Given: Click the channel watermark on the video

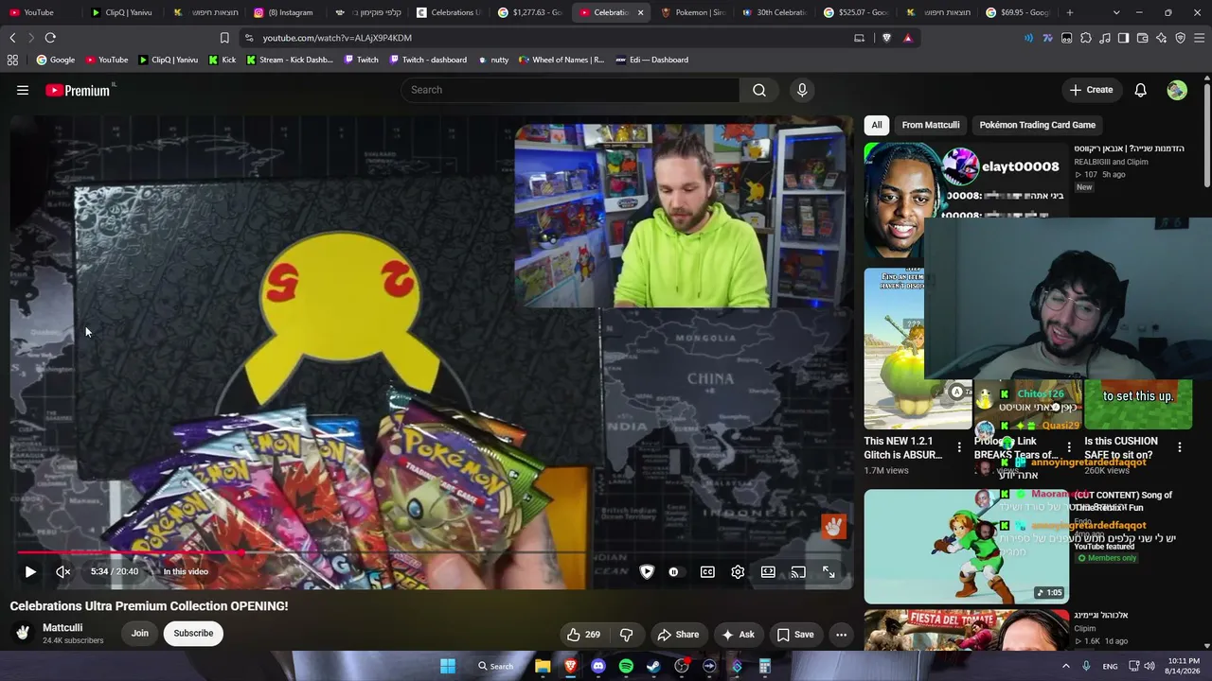Looking at the screenshot, I should 833,526.
